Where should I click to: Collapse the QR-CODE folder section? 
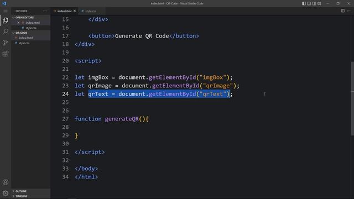(x=21, y=33)
